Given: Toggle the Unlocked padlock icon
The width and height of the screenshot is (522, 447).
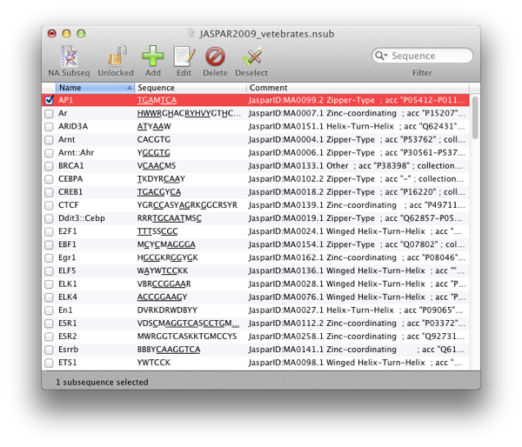Looking at the screenshot, I should (117, 56).
